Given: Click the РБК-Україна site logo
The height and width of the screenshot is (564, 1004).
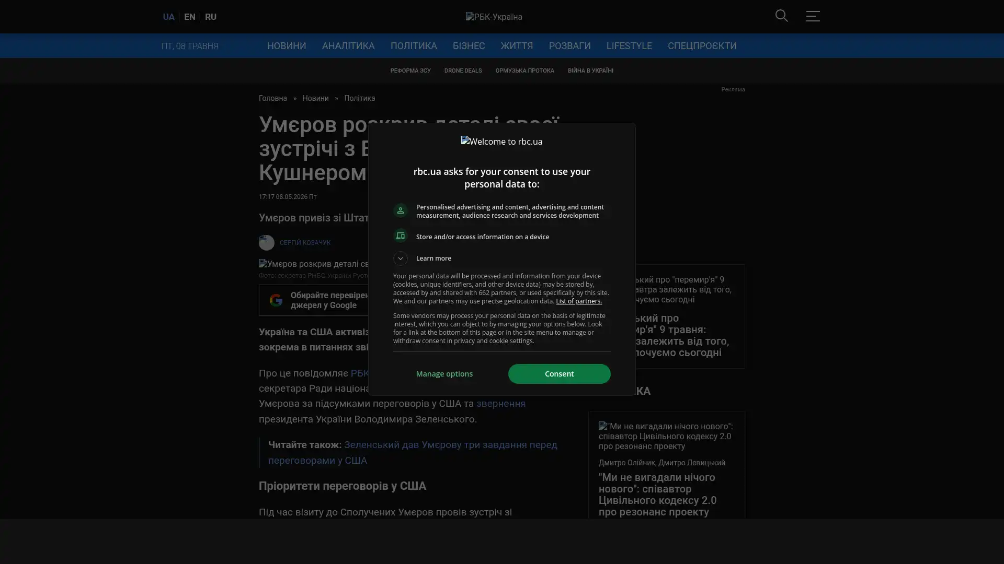Looking at the screenshot, I should [x=494, y=17].
